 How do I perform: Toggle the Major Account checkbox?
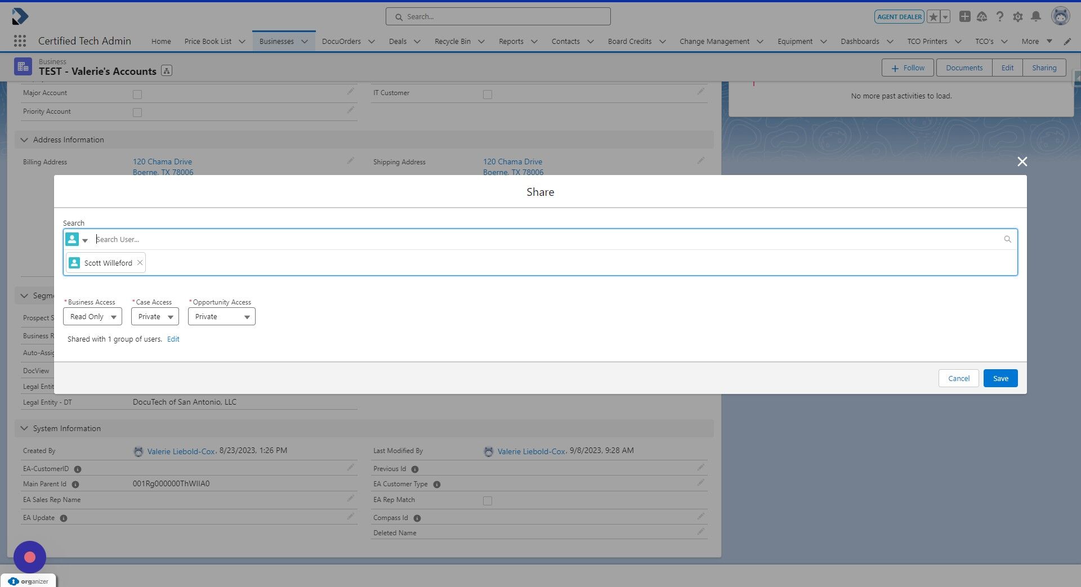(137, 95)
